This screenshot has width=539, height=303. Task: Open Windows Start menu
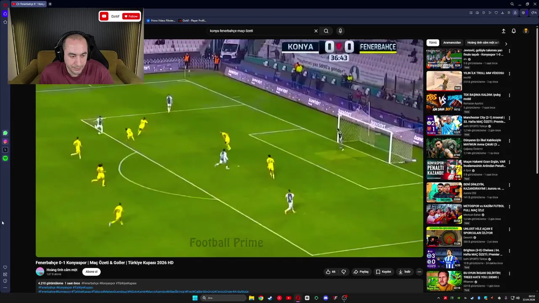pos(195,298)
